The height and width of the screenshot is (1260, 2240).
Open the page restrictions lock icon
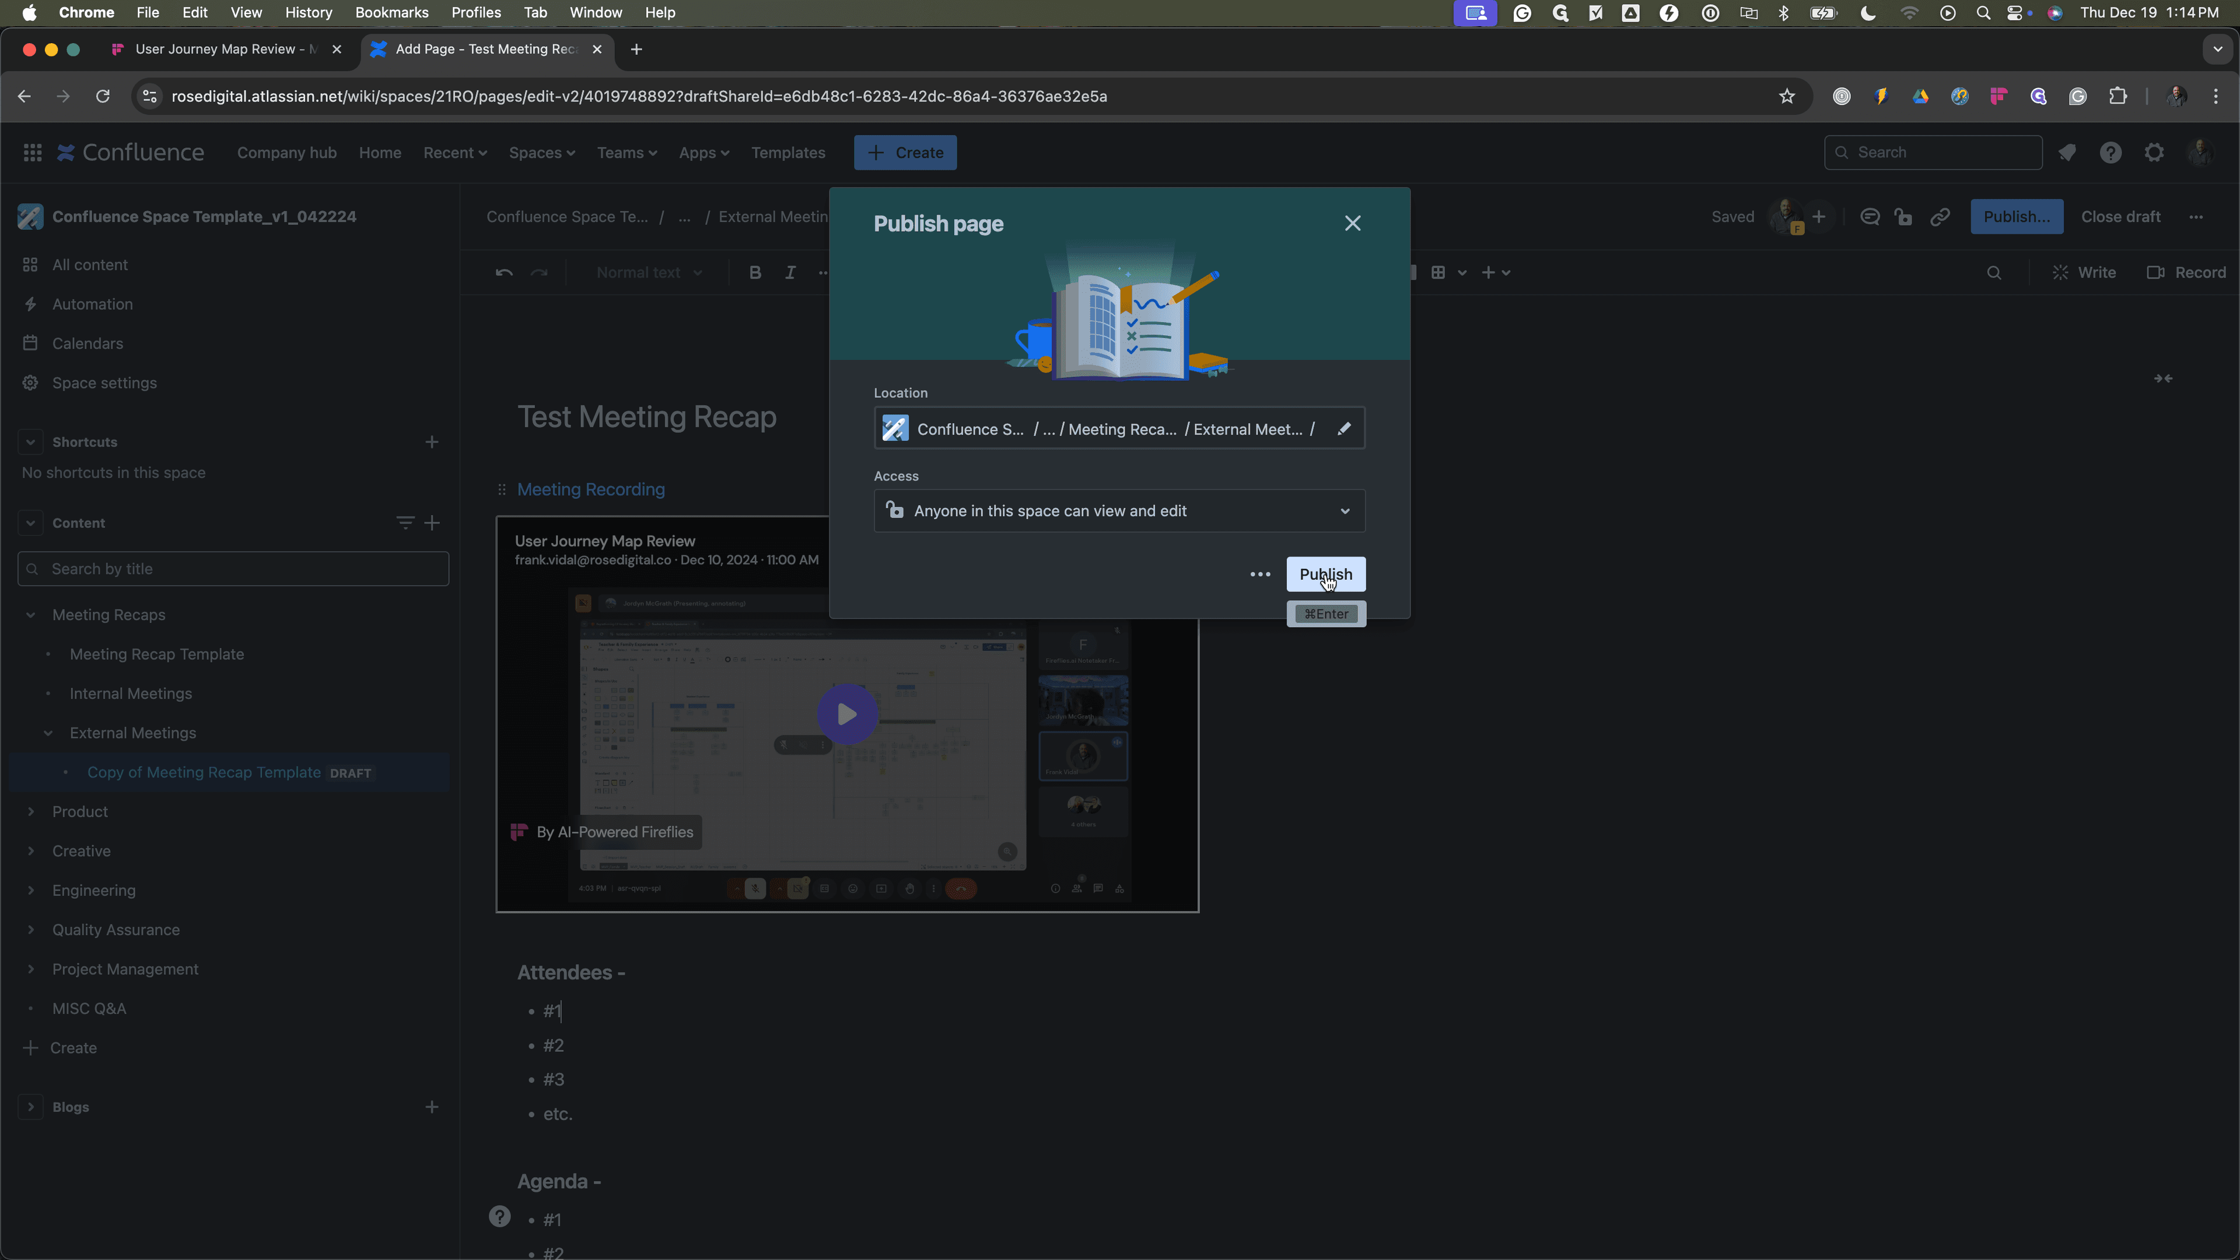point(1903,216)
